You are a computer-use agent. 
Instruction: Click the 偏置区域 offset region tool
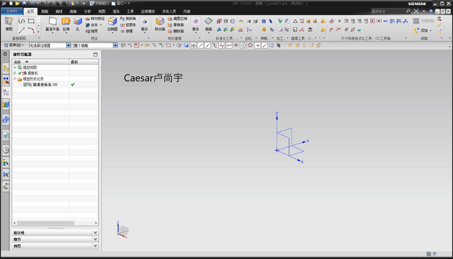178,18
